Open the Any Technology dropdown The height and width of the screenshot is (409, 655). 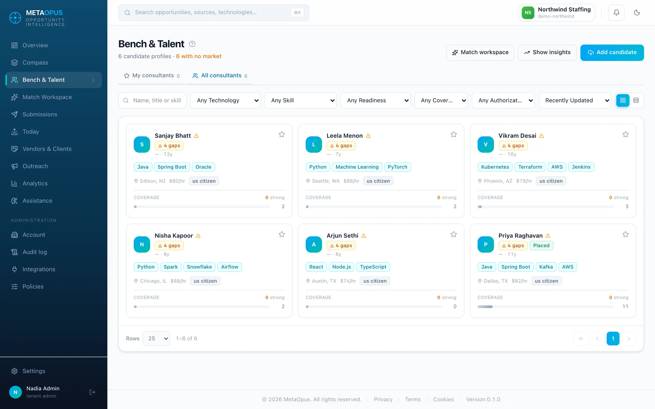[x=225, y=100]
